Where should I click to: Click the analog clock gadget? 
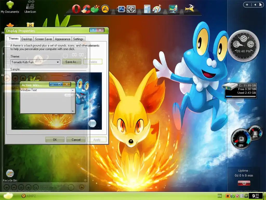[243, 46]
